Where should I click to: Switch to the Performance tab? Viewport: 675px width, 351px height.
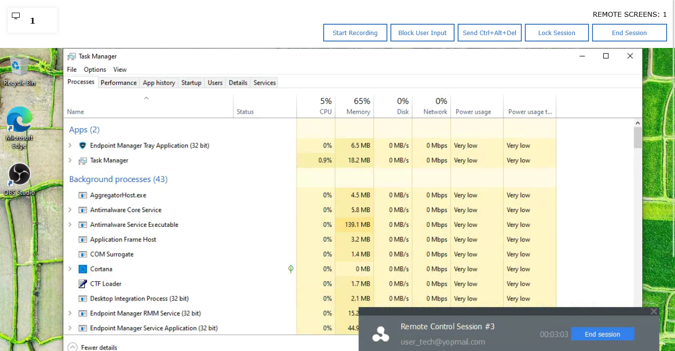coord(119,83)
